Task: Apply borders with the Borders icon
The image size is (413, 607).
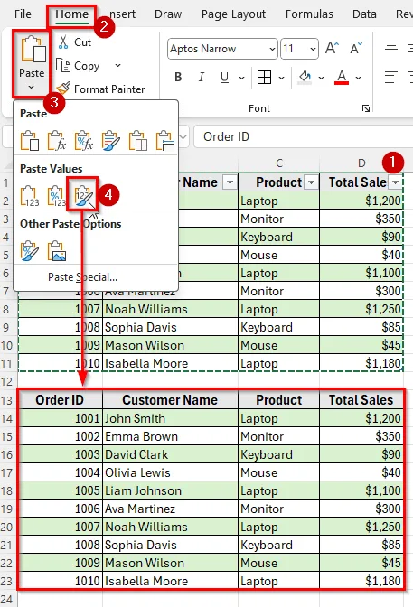Action: (264, 78)
